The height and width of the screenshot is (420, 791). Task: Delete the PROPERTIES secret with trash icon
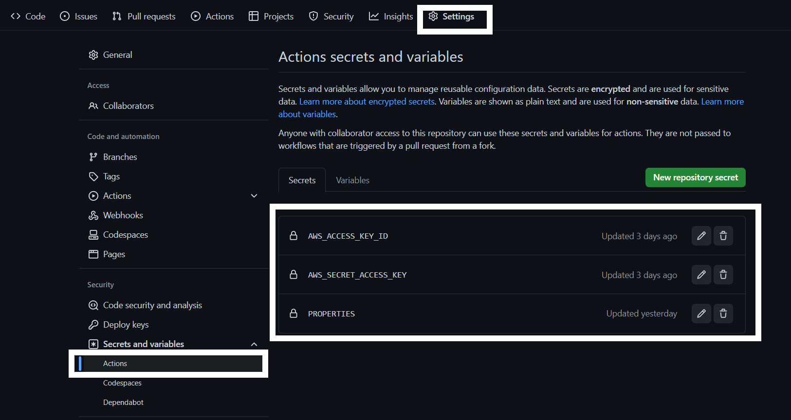pos(723,314)
